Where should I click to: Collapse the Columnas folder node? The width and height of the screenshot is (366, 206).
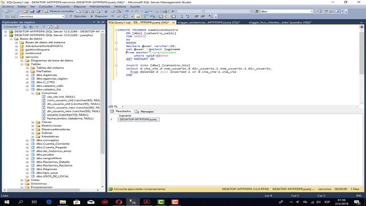coord(33,93)
